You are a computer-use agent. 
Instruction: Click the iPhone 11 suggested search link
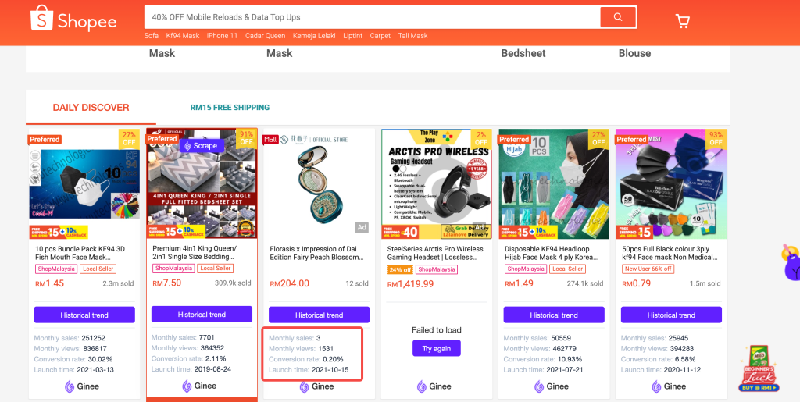click(x=222, y=36)
